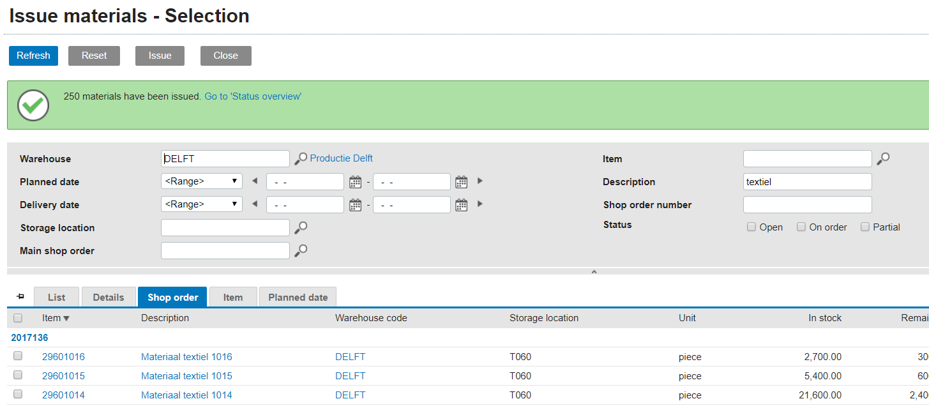Open Main shop order lookup magnifier
Image resolution: width=929 pixels, height=408 pixels.
tap(301, 250)
